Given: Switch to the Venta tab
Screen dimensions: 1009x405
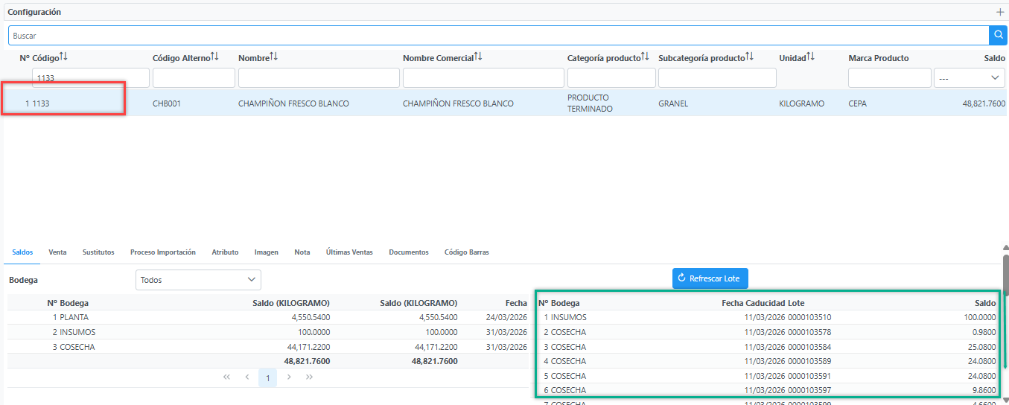Looking at the screenshot, I should pyautogui.click(x=57, y=252).
